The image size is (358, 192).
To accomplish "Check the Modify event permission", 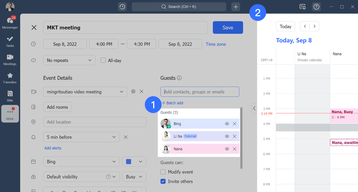I will 163,172.
